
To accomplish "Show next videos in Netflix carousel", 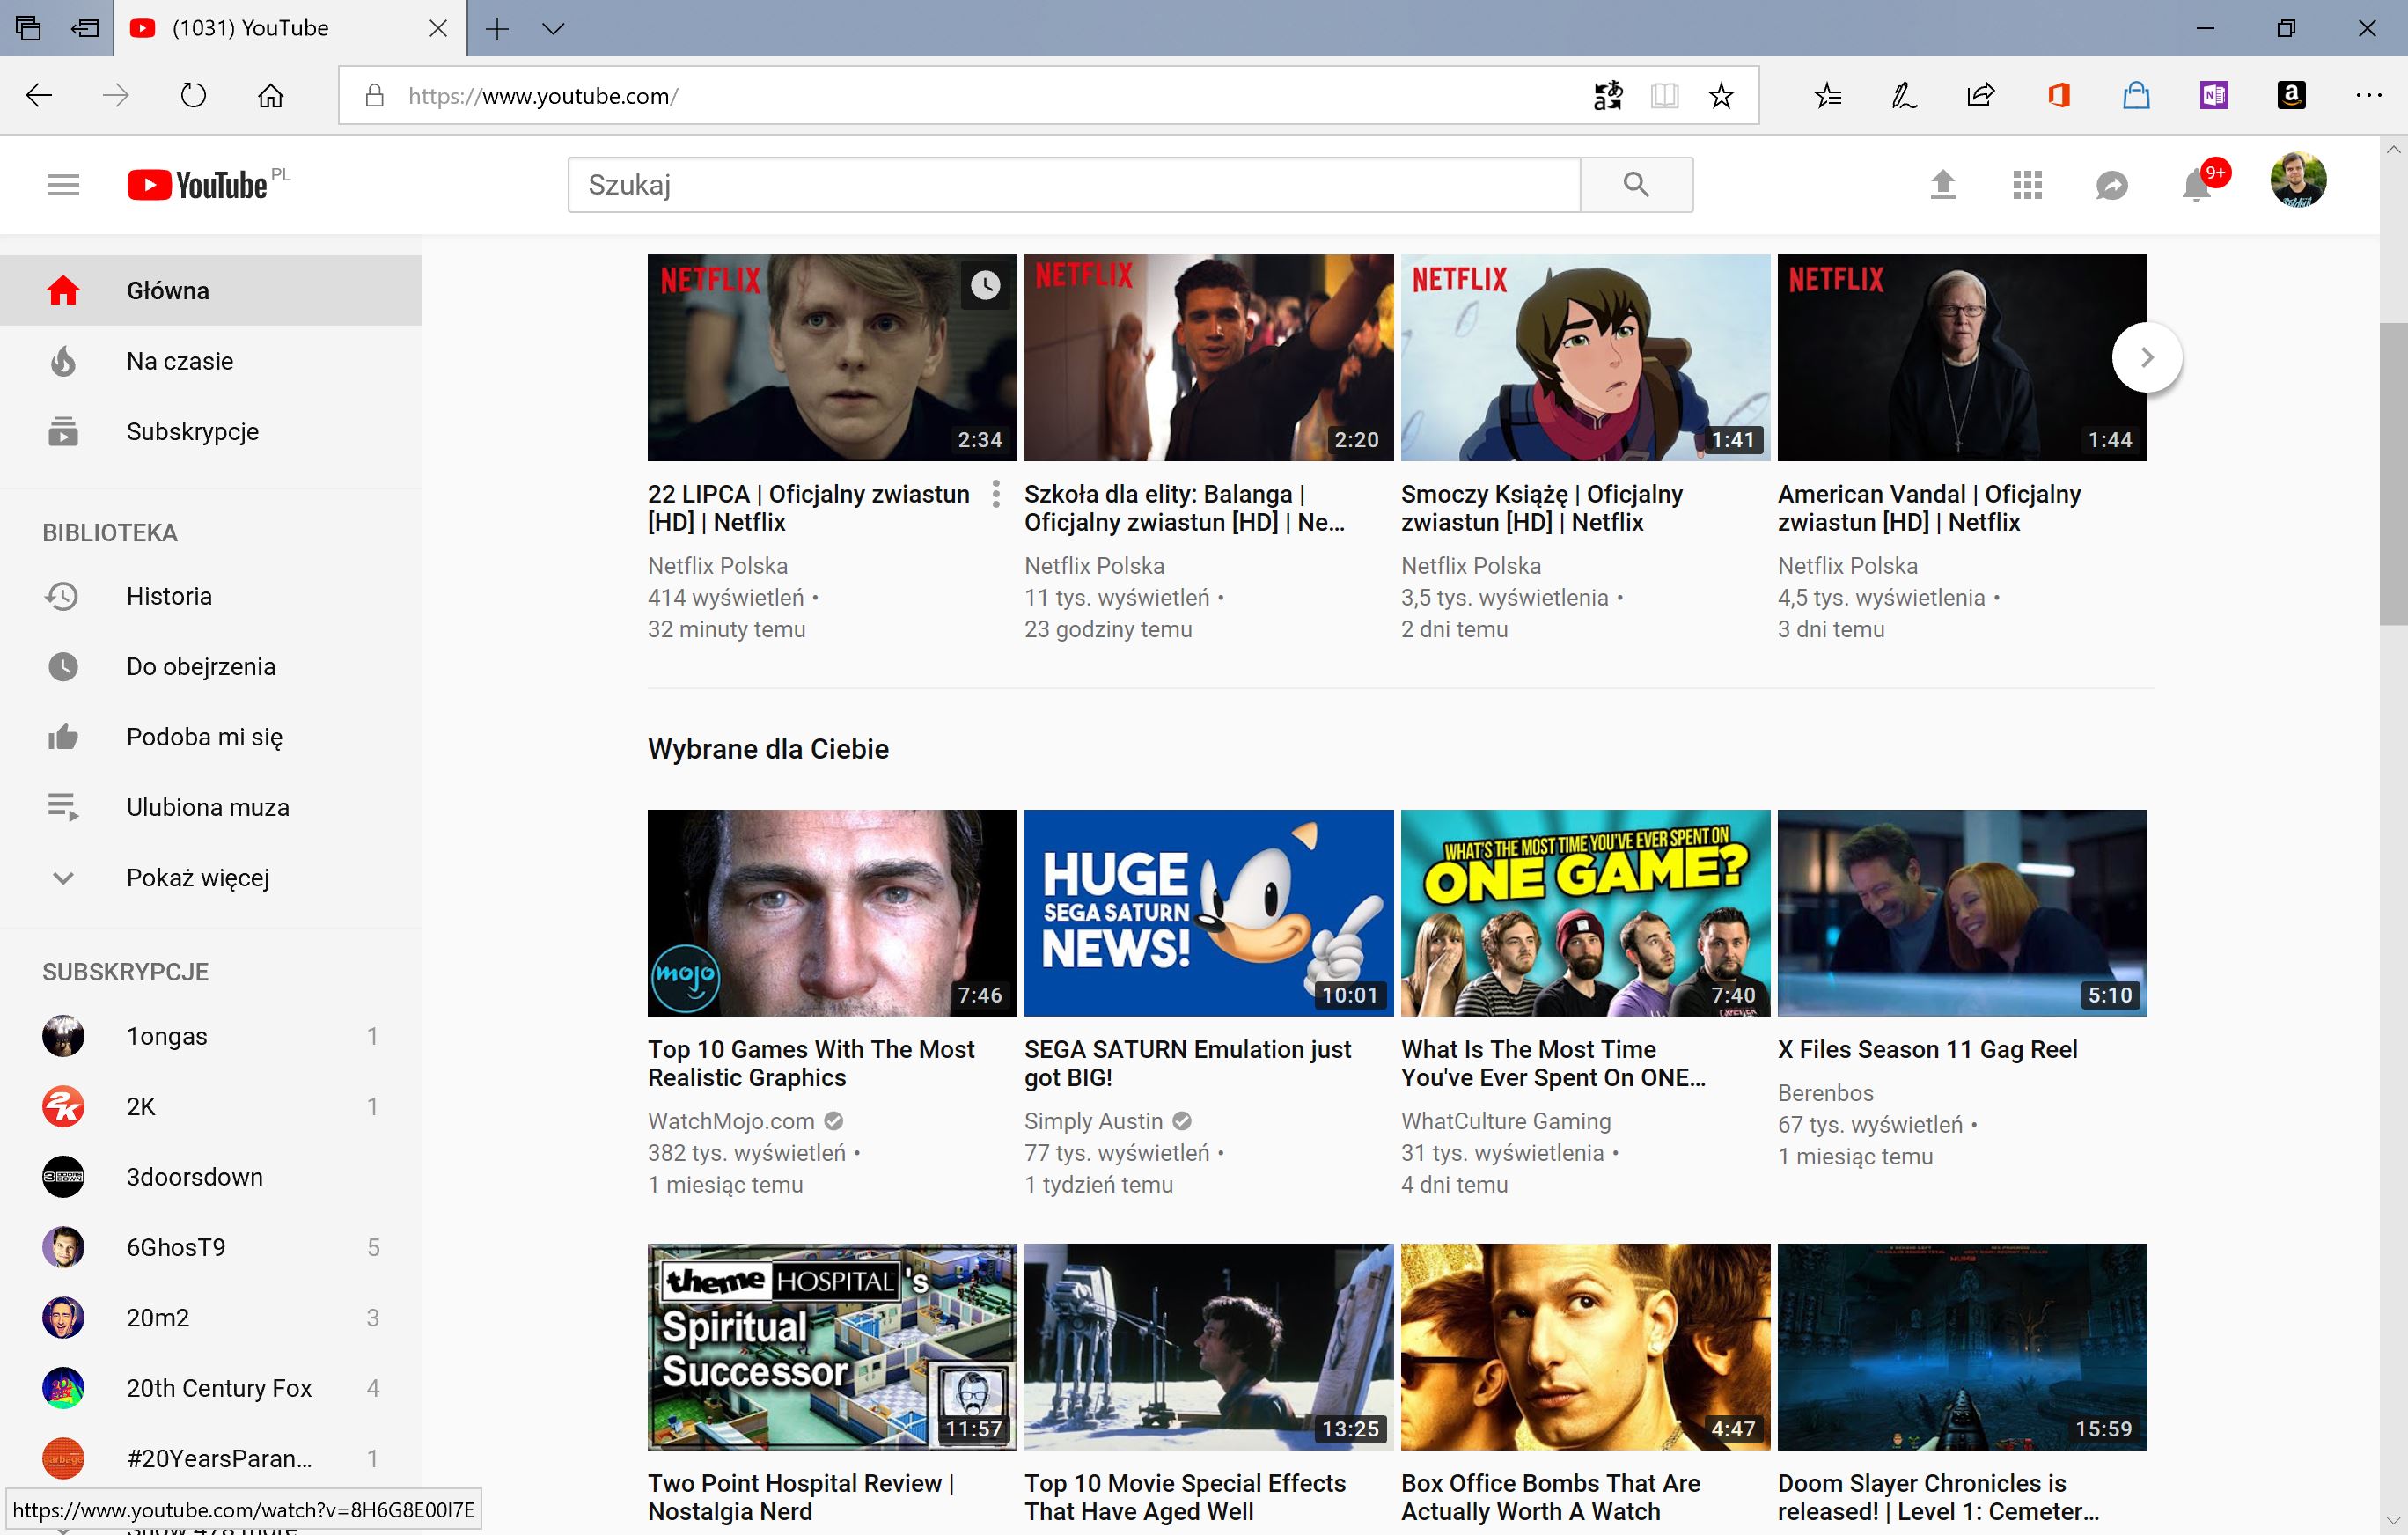I will pos(2147,357).
